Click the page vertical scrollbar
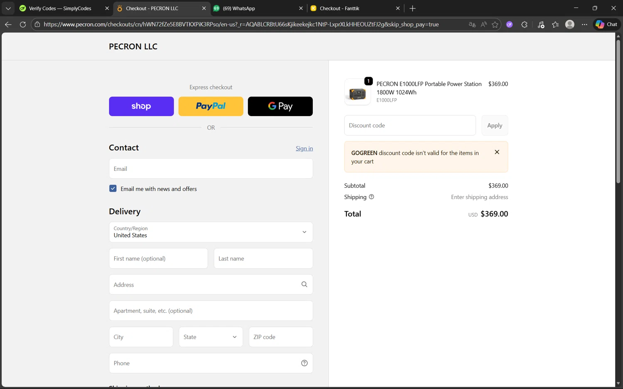This screenshot has width=623, height=389. 618,112
